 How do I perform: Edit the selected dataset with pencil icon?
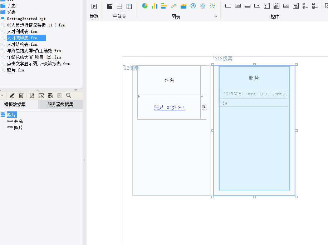click(x=12, y=95)
